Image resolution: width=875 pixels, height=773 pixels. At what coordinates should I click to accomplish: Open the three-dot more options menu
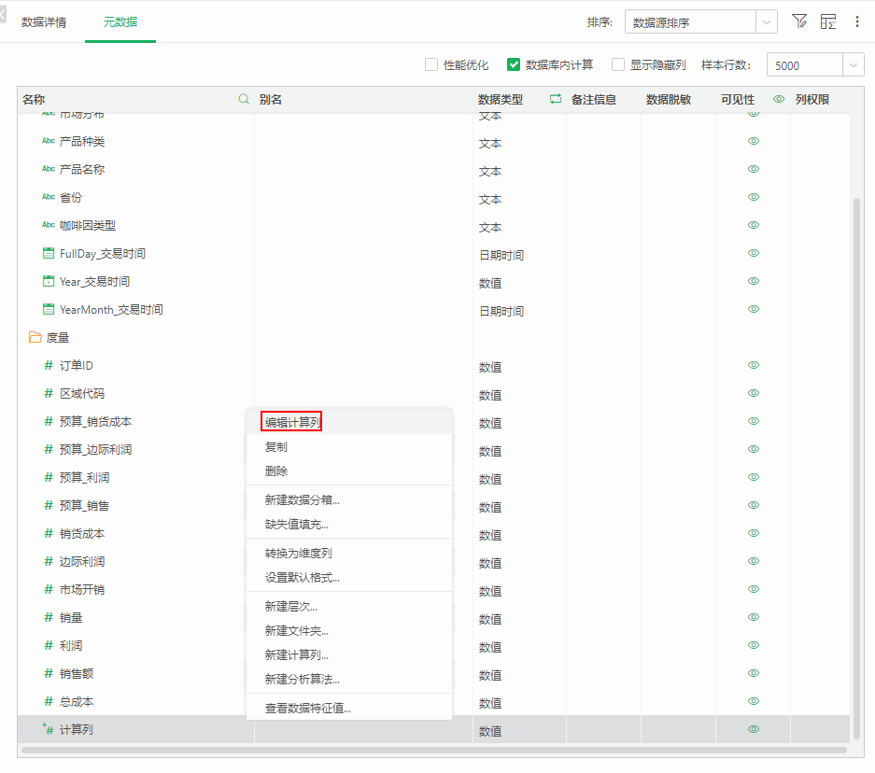coord(857,21)
